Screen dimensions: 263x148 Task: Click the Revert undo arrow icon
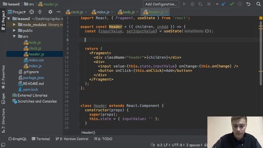248,4
